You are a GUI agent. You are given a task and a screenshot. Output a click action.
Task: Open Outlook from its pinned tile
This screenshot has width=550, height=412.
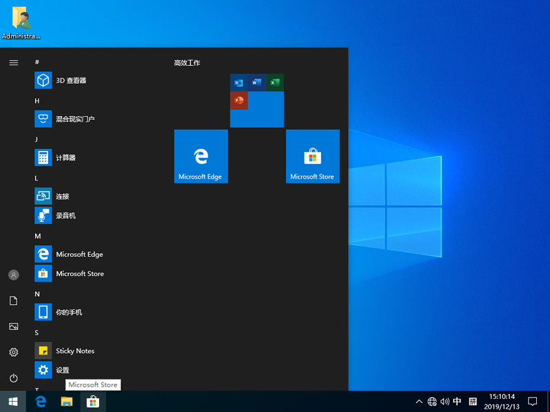[x=239, y=82]
